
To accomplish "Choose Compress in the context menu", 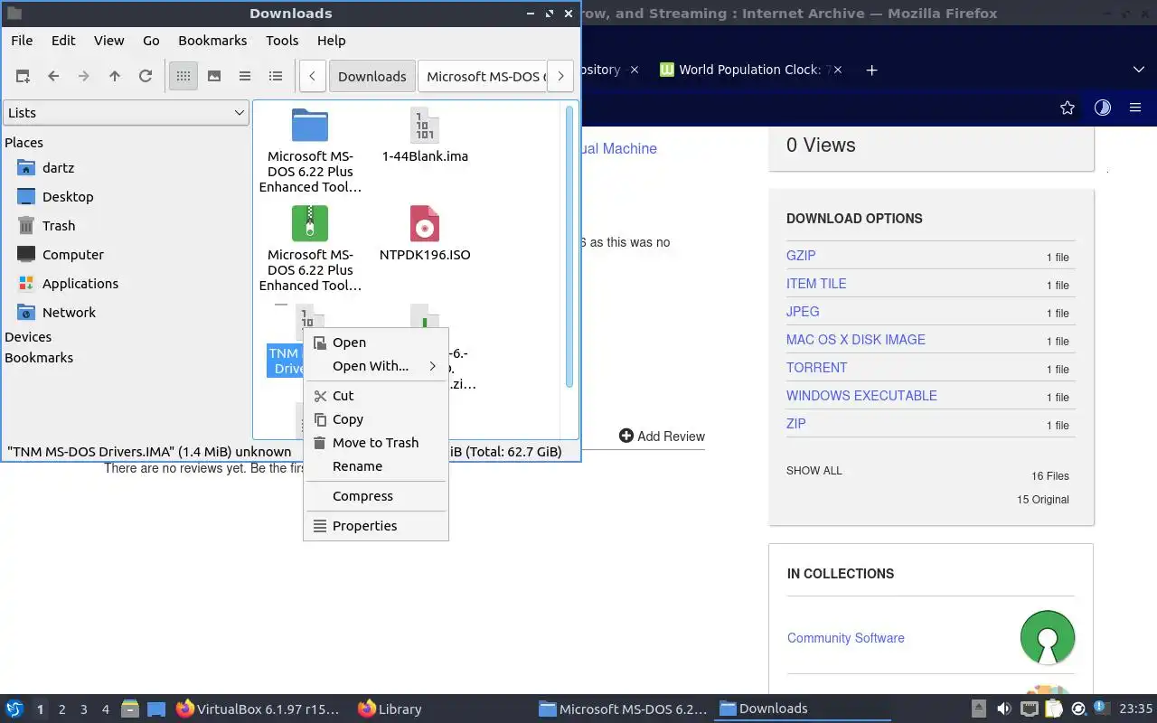I will (376, 496).
